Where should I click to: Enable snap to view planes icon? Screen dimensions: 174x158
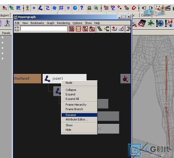coord(127,8)
